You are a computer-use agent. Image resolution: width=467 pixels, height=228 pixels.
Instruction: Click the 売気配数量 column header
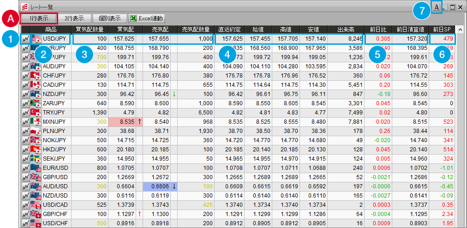(x=196, y=30)
